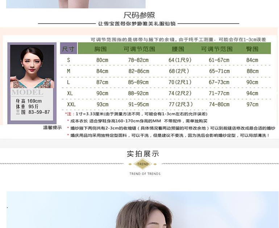The height and width of the screenshot is (228, 279).
Task: Select the L size row label
Action: coord(68,82)
